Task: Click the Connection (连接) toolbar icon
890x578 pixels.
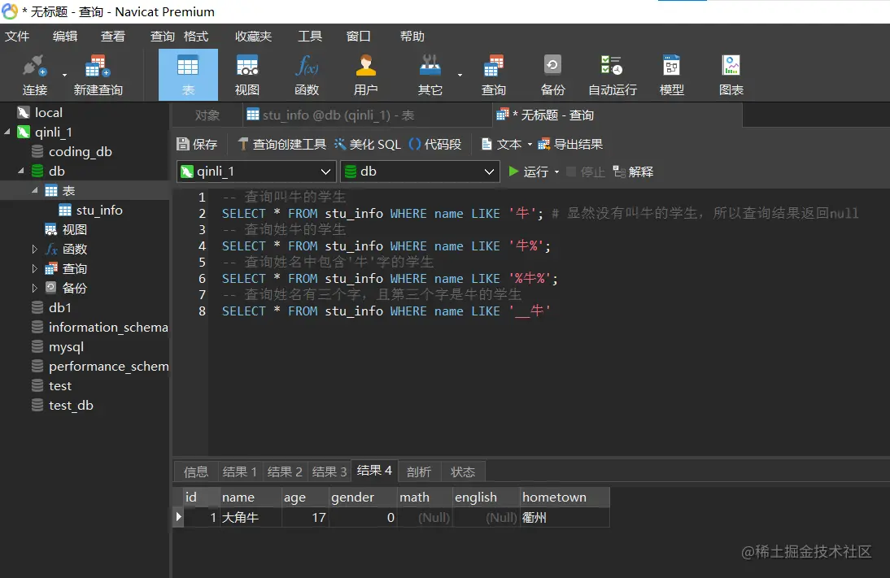Action: pyautogui.click(x=35, y=75)
